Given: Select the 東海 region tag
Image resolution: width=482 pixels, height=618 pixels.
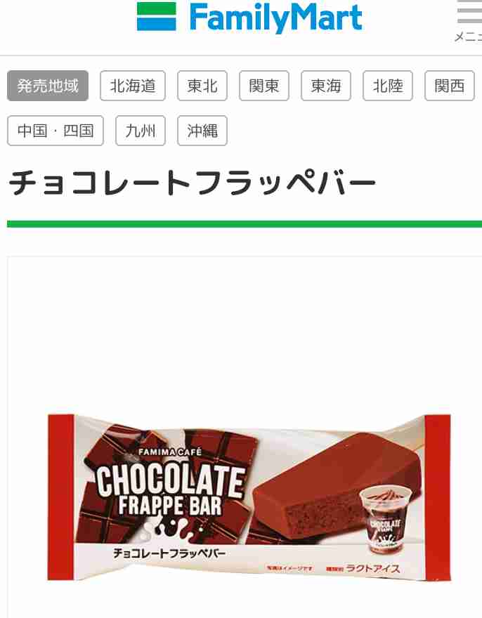Looking at the screenshot, I should tap(326, 86).
